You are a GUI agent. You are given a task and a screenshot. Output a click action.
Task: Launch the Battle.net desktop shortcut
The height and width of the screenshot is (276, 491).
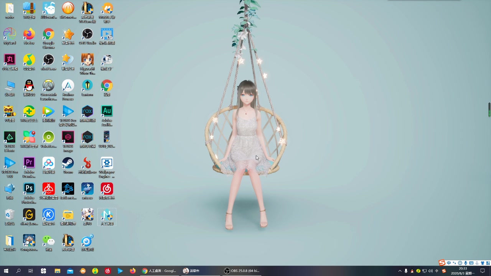(x=68, y=191)
